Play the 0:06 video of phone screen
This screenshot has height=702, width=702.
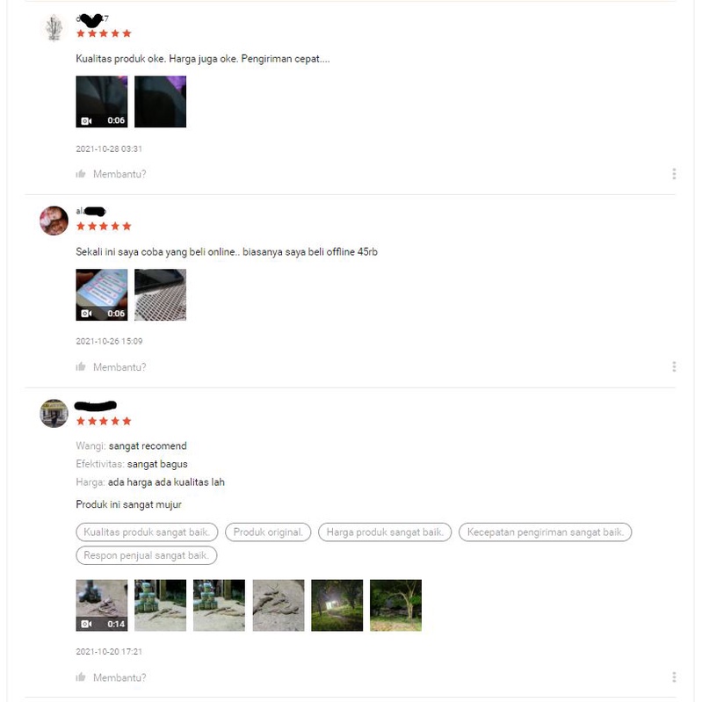coord(102,294)
